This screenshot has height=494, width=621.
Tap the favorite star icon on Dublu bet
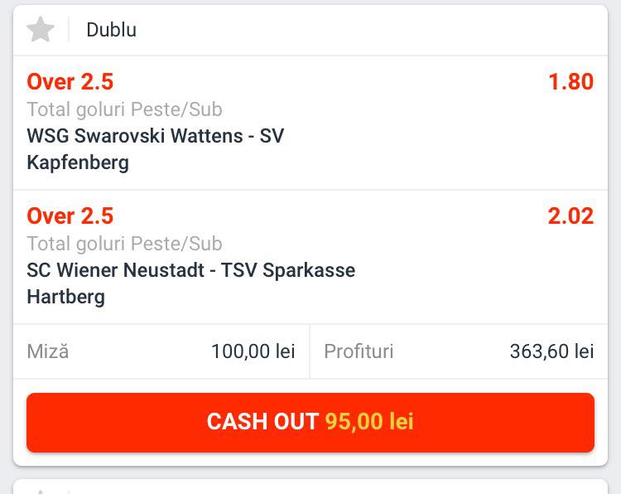click(41, 29)
